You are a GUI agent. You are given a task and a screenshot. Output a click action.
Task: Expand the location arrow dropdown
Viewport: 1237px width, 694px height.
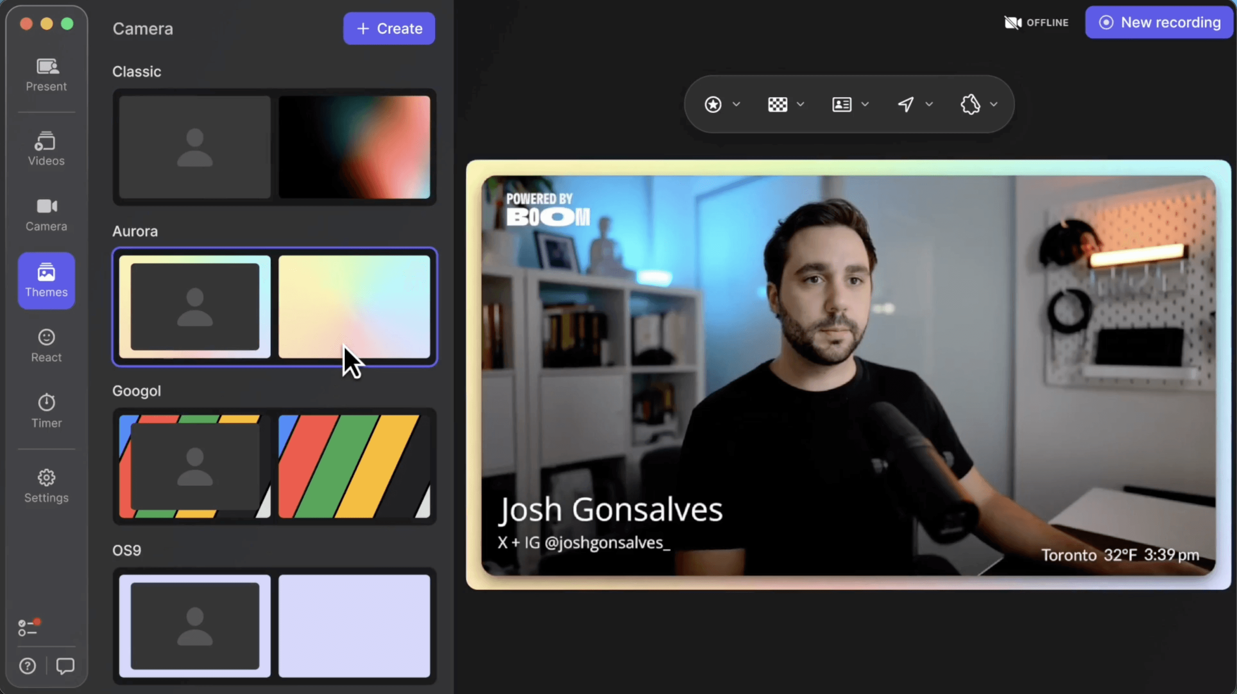click(929, 104)
